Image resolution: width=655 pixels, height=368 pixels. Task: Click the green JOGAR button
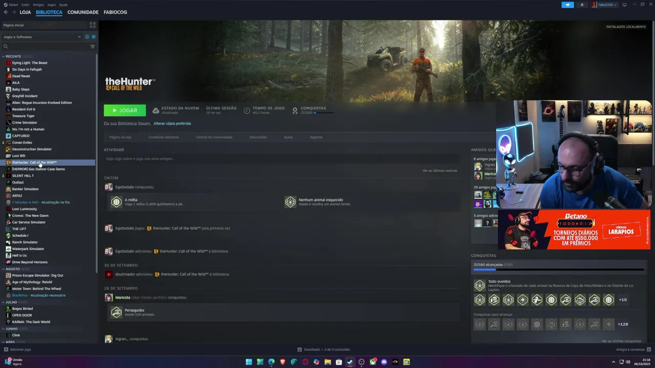(125, 110)
